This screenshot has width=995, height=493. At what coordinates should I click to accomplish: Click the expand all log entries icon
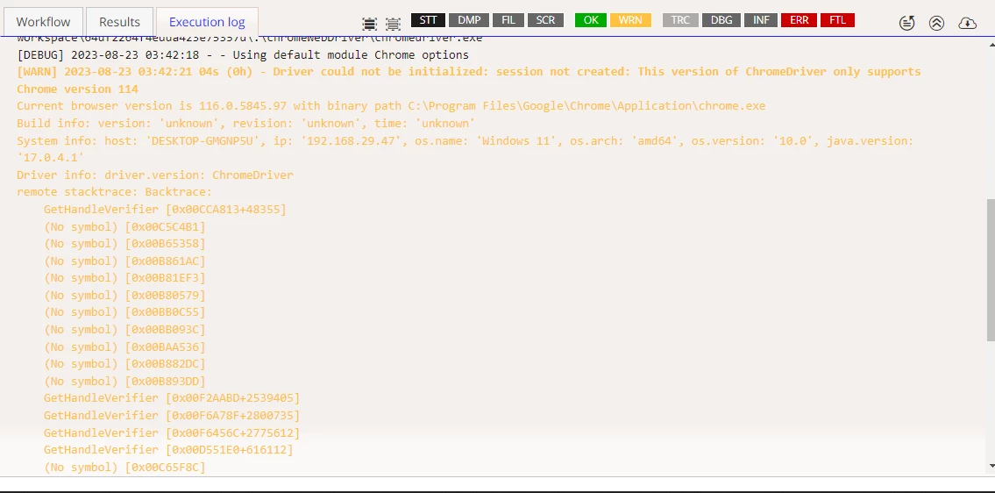click(x=369, y=25)
